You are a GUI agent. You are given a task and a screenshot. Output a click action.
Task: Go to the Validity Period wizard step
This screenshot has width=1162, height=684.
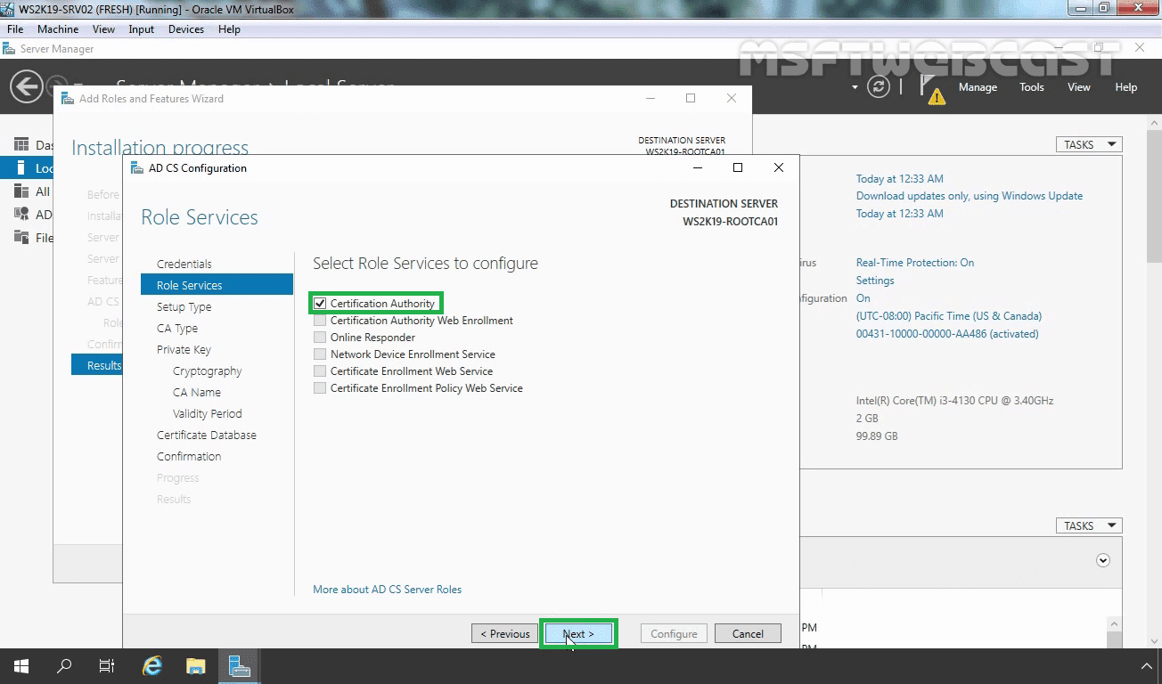[x=208, y=414]
